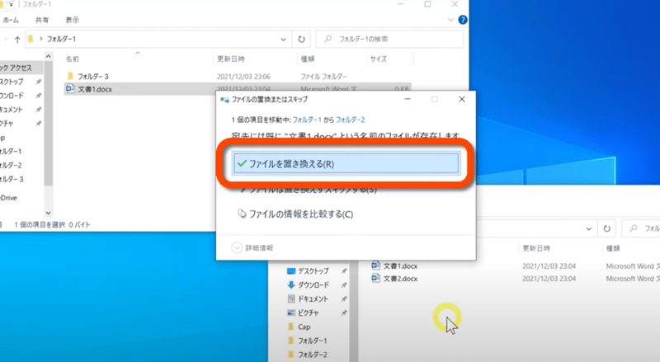Screen dimensions: 660x362
Task: Click blue desktop icon beside デスクトップ in second window
Action: click(x=291, y=270)
